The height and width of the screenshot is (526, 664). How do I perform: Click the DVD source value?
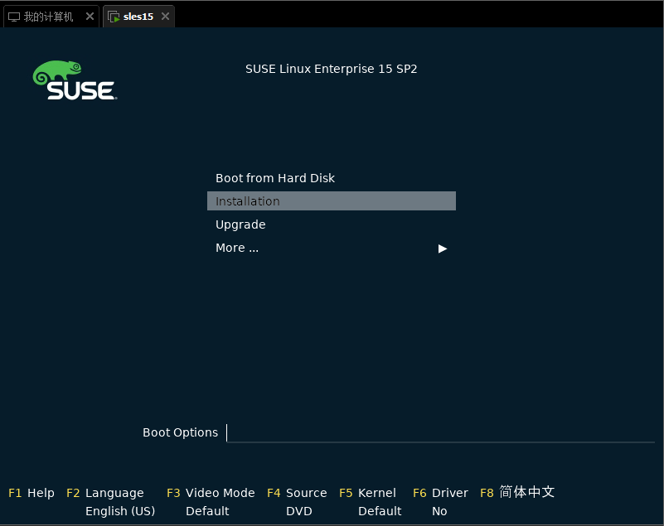(299, 511)
